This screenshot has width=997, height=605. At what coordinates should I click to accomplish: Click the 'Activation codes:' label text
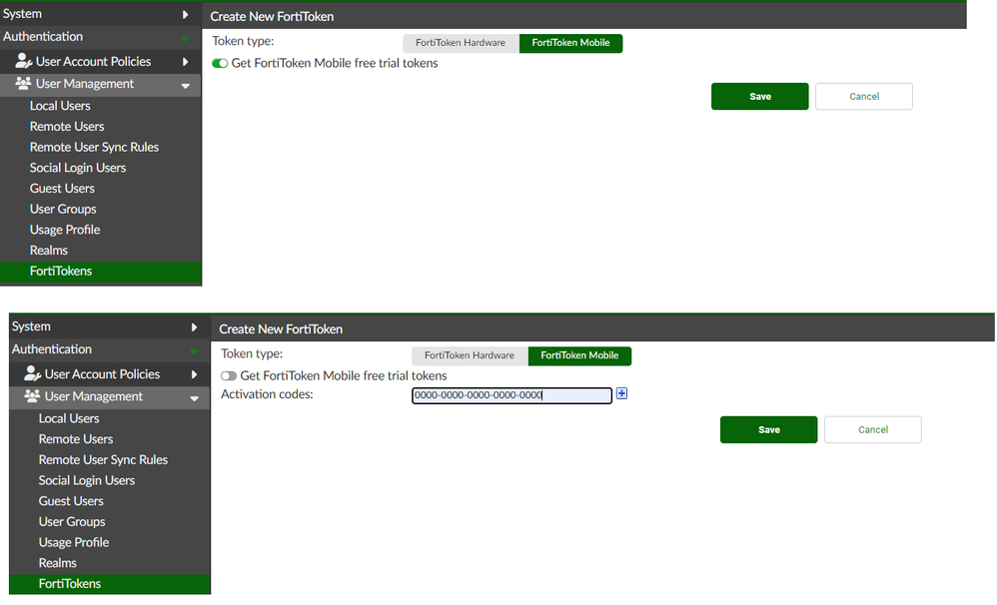267,394
